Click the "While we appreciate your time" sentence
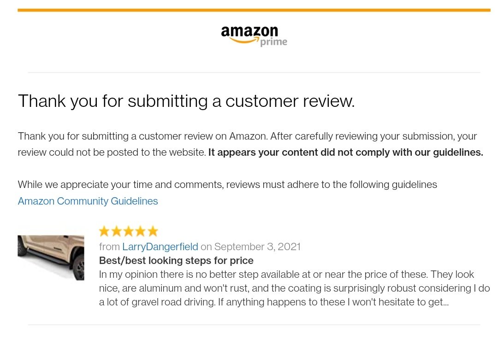Viewport: 498px width, 346px height. point(227,184)
